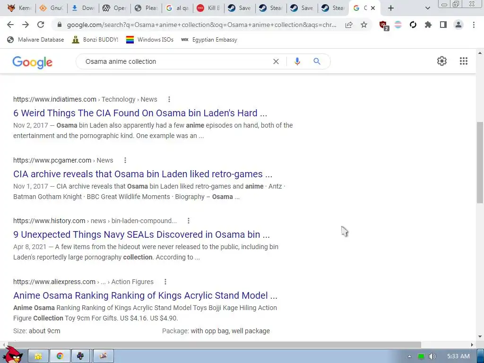Open the Windows ISOs bookmark
The width and height of the screenshot is (484, 363).
pyautogui.click(x=150, y=40)
